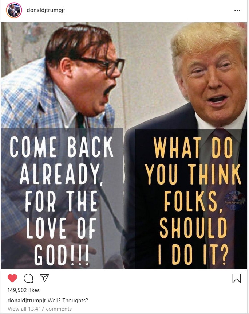Click the yellow WHAT DO YOU THINK text
This screenshot has height=314, width=249.
(193, 160)
